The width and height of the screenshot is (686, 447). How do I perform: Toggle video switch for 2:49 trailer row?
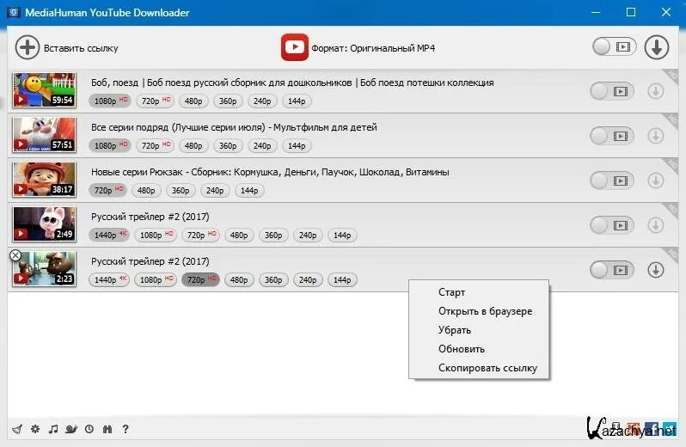[611, 225]
